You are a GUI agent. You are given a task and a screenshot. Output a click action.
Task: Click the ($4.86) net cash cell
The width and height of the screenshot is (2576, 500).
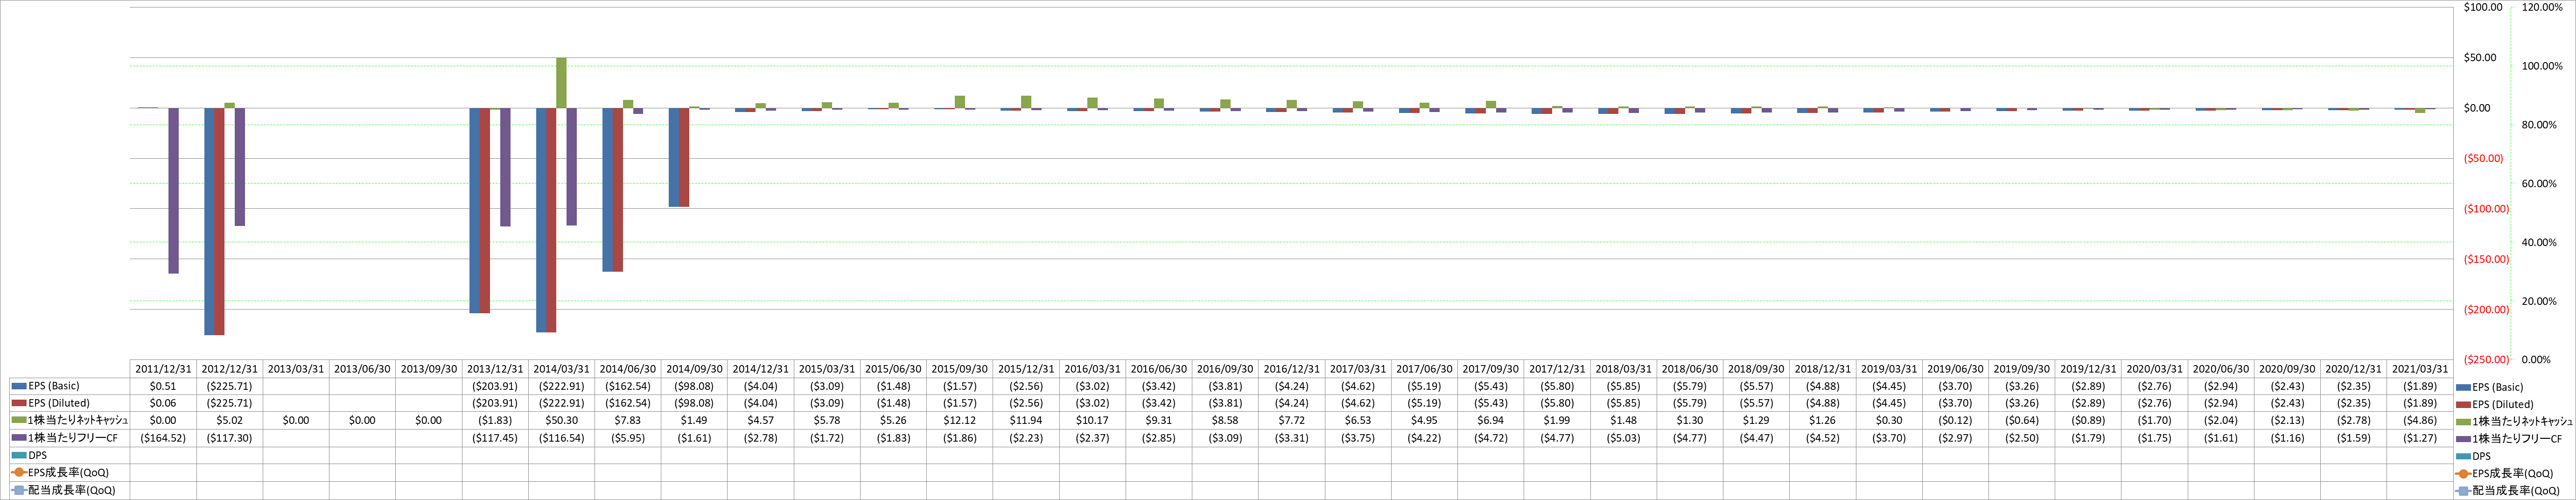[2419, 421]
